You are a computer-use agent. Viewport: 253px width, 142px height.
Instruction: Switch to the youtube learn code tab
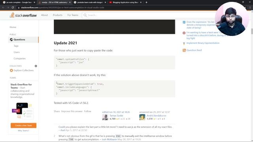pos(89,2)
